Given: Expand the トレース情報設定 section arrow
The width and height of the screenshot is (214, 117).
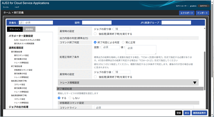Looking at the screenshot, I should click(195, 83).
